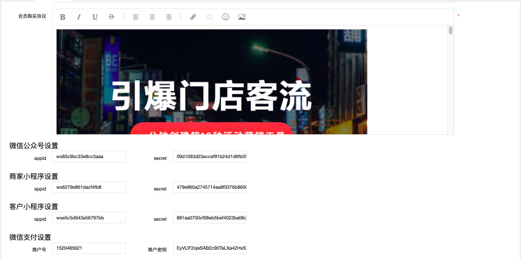521x260 pixels.
Task: Focus the 客户小程序 appid field
Action: click(x=89, y=218)
